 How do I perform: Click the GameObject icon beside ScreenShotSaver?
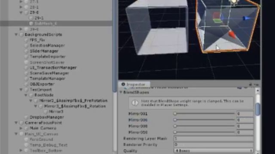point(26,62)
